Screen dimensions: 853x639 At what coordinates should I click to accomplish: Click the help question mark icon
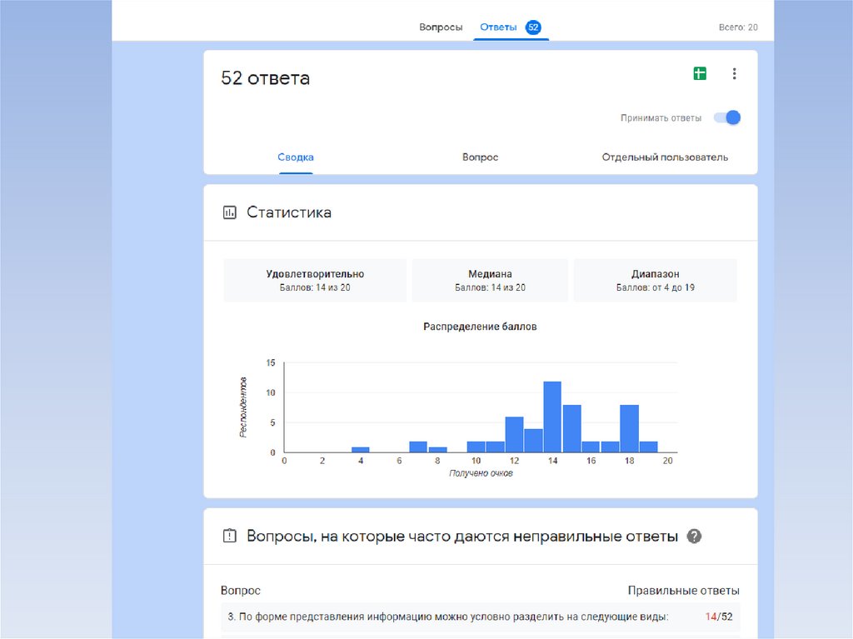[694, 536]
